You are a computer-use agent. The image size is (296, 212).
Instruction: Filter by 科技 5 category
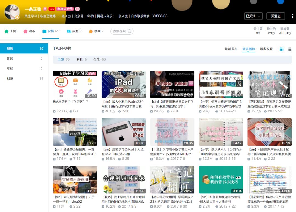(x=82, y=60)
